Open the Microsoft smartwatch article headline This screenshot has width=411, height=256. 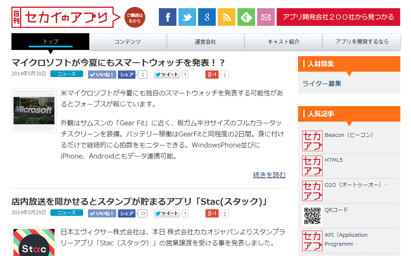(118, 63)
